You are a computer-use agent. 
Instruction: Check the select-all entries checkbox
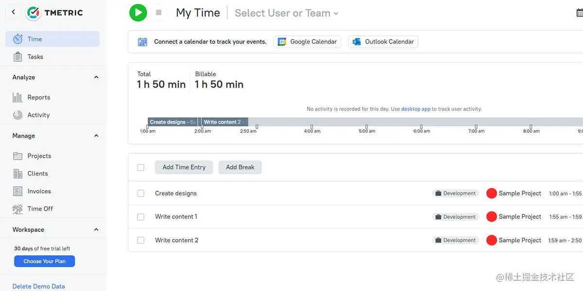point(141,167)
